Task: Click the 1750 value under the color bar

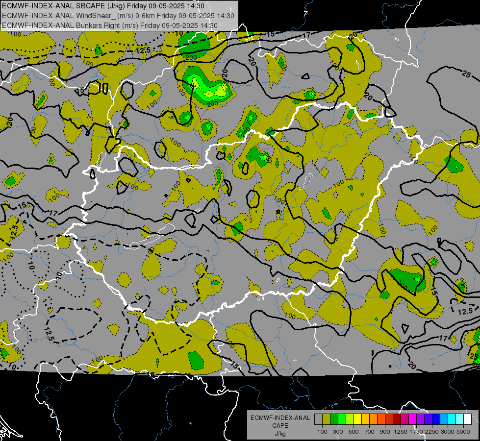Action: point(416,432)
